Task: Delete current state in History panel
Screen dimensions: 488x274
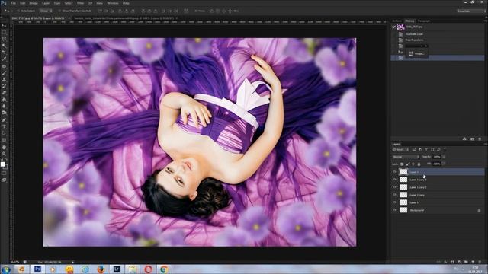Action: [480, 139]
